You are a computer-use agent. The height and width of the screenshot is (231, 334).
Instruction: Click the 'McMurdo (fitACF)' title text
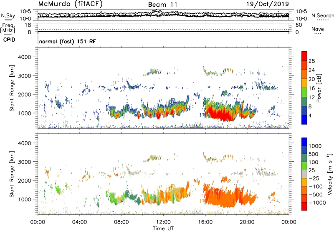click(x=70, y=4)
